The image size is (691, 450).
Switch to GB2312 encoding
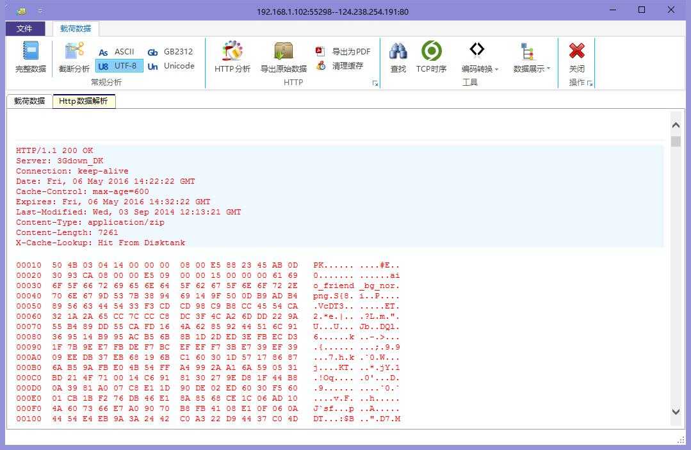[170, 52]
